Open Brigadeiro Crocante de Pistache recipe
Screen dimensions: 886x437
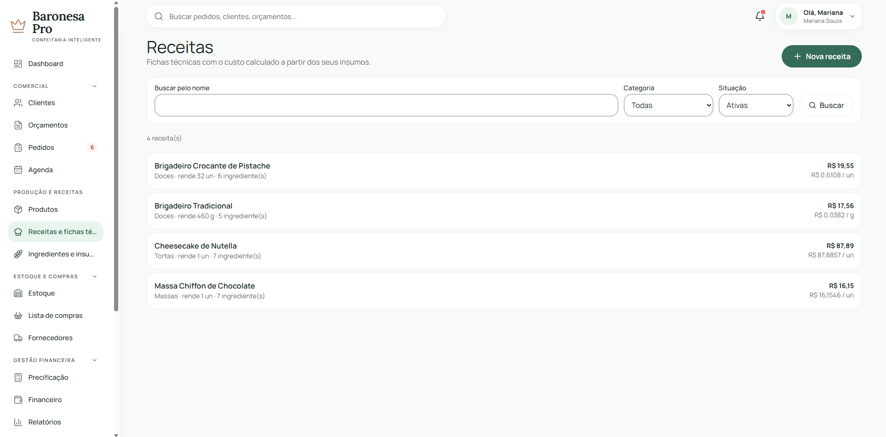pyautogui.click(x=504, y=170)
